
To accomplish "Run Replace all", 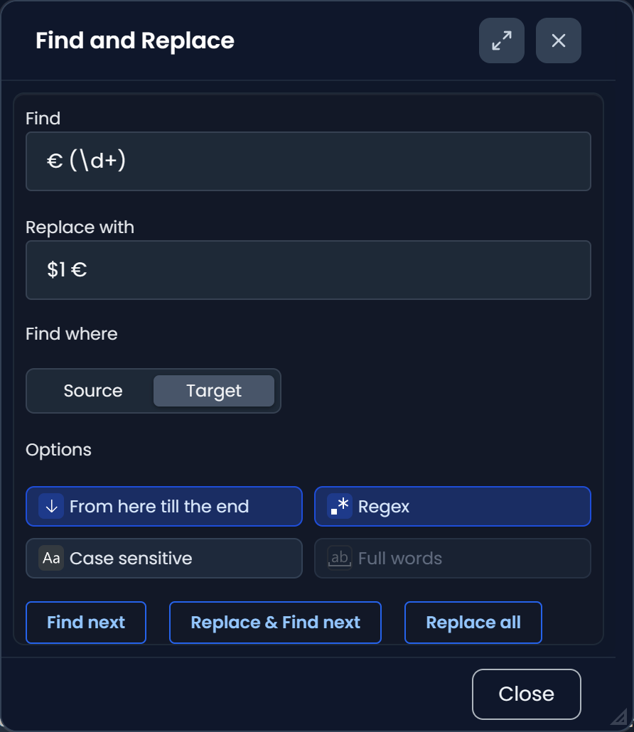I will 473,623.
